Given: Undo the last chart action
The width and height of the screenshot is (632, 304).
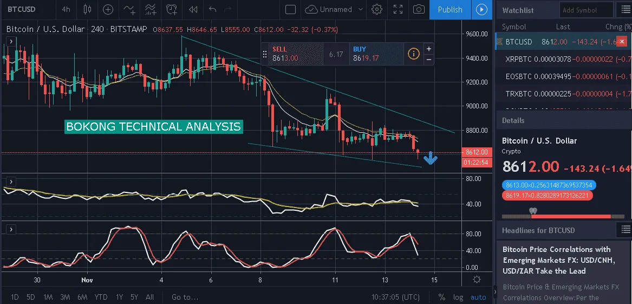Looking at the screenshot, I should pos(213,9).
